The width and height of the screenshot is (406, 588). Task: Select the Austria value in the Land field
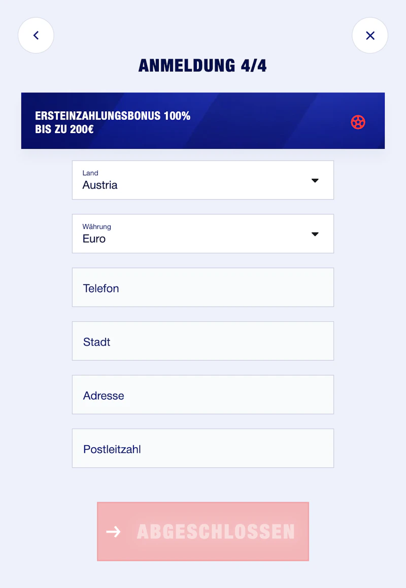coord(100,185)
